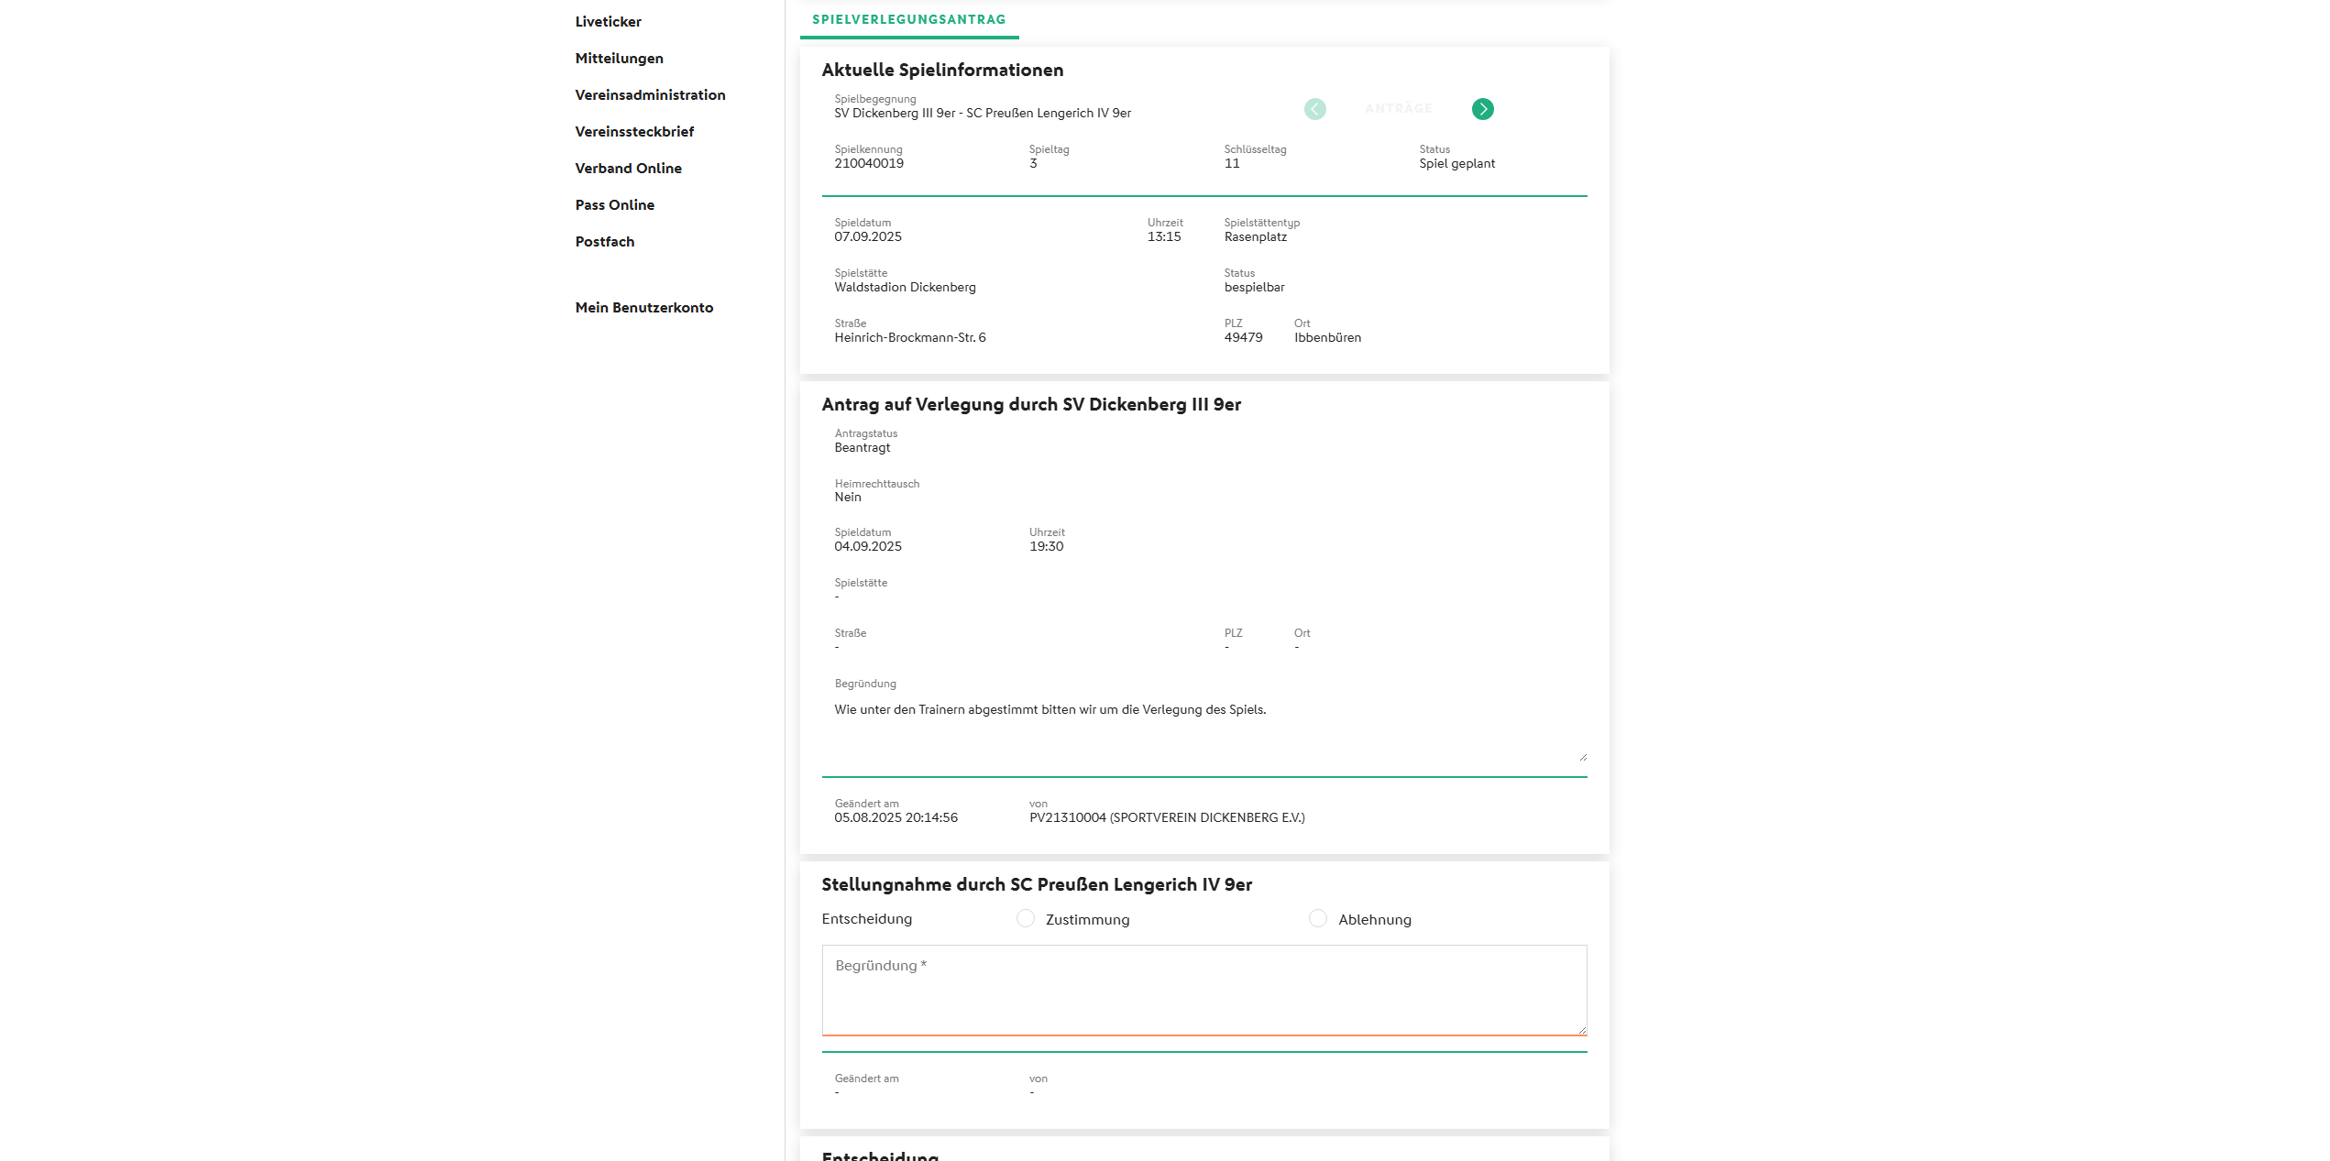
Task: Click the next Anträge arrow icon
Action: coord(1482,109)
